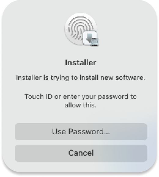This screenshot has width=159, height=177.
Task: Choose password entry instead of Touch ID
Action: [x=81, y=132]
